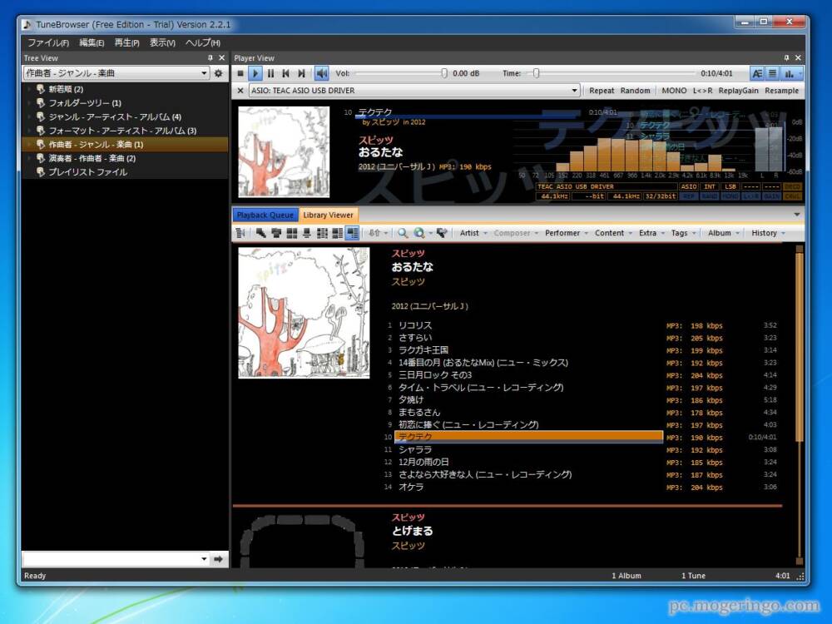Select ジャンル - アーティスト - アルバム (4) tree item
Image resolution: width=832 pixels, height=624 pixels.
(115, 116)
